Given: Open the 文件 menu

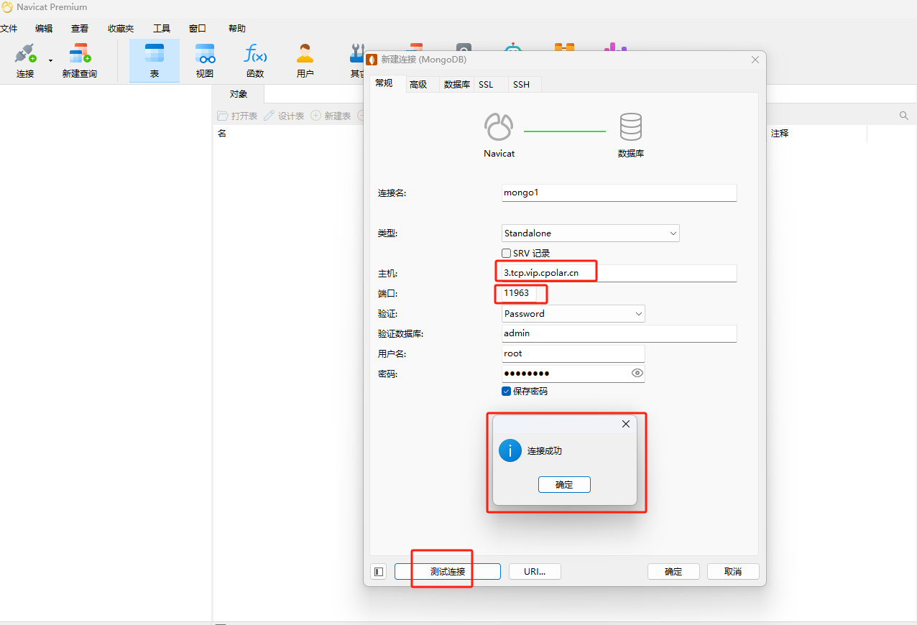Looking at the screenshot, I should tap(8, 29).
